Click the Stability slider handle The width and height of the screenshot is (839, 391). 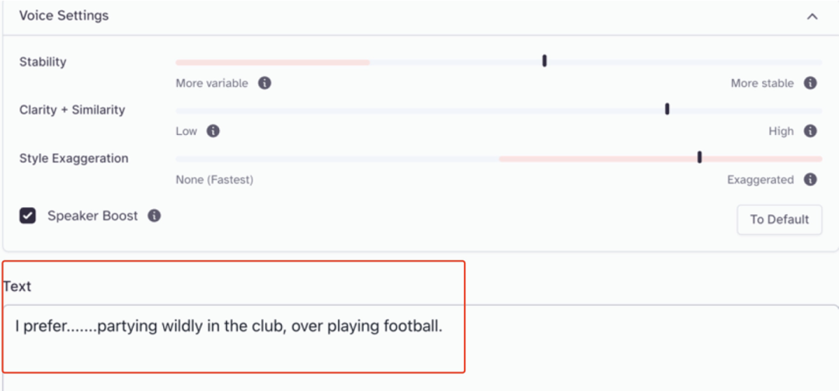click(x=544, y=61)
